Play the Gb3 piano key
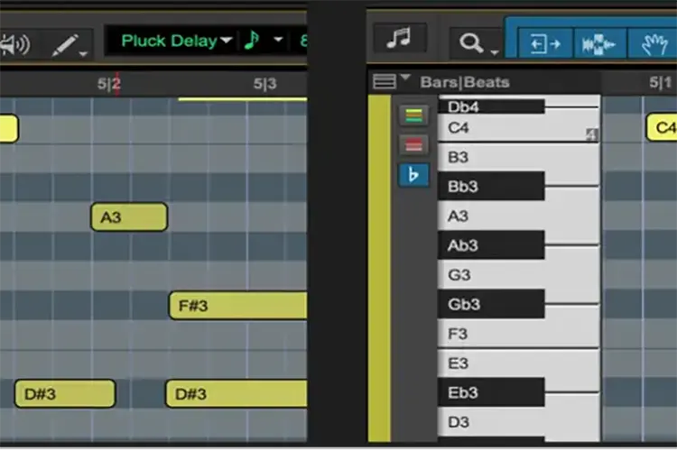The height and width of the screenshot is (451, 677). tap(491, 304)
